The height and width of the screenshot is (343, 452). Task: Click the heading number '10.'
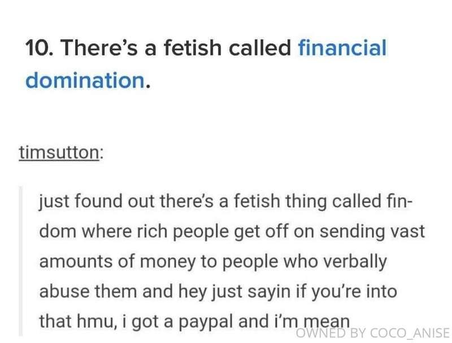click(39, 48)
